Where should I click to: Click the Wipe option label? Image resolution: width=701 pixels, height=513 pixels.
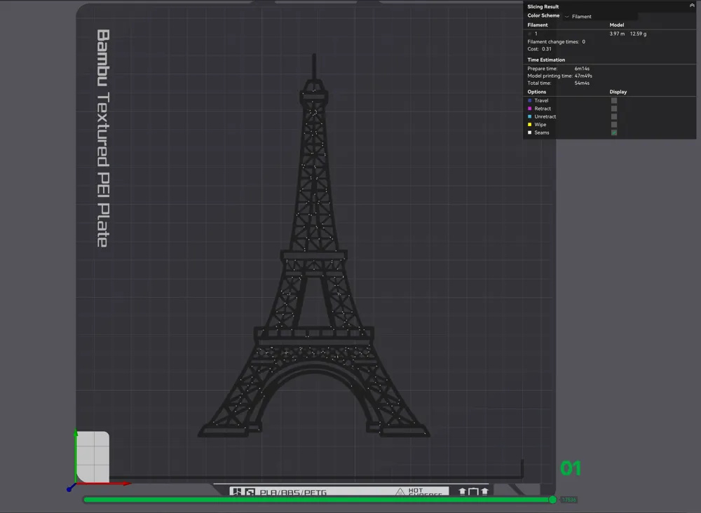[540, 125]
